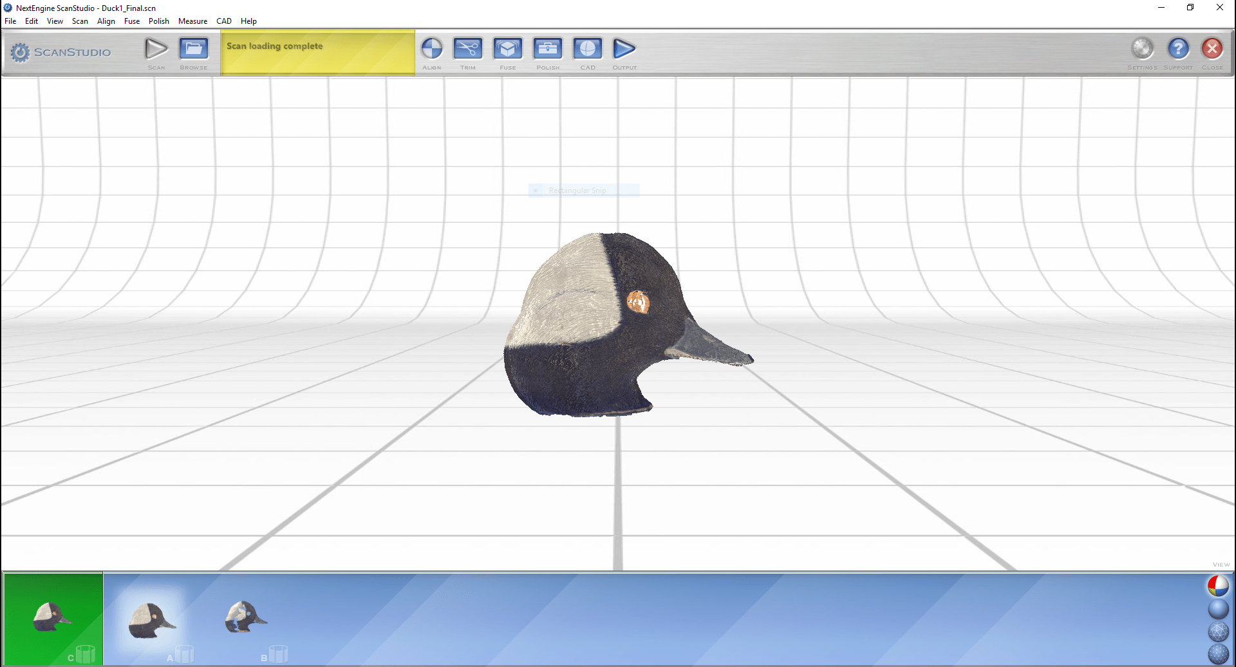Screen dimensions: 1236x667
Task: Launch the CAD tool icon
Action: coord(588,49)
